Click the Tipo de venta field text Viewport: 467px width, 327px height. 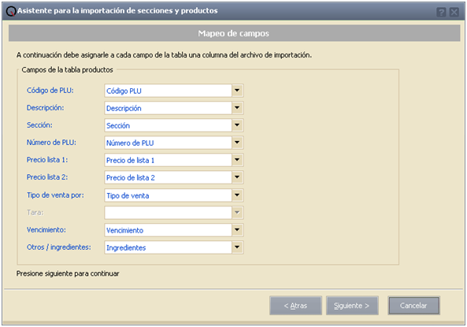tap(128, 196)
